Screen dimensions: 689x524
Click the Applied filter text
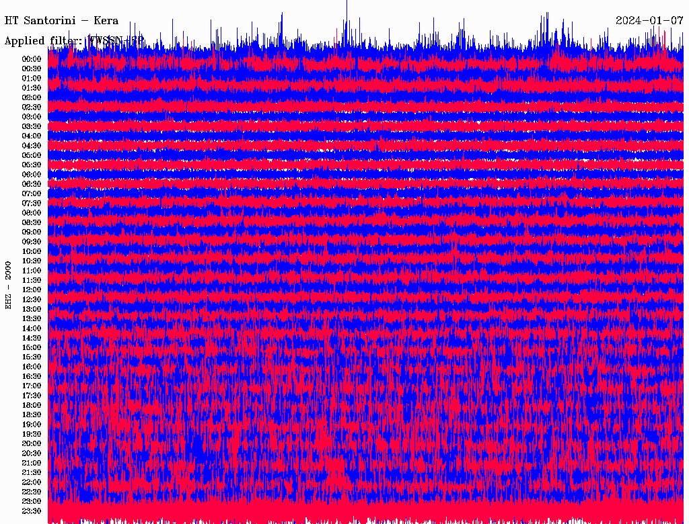[74, 41]
